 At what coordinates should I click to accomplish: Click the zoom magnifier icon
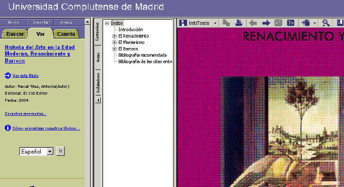coord(326,23)
